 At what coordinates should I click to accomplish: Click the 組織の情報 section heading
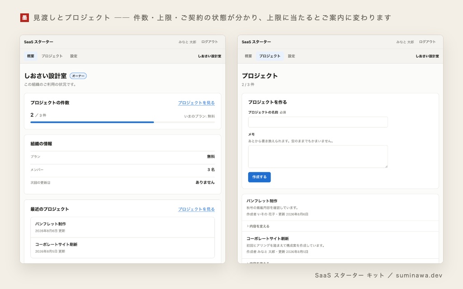pos(41,144)
